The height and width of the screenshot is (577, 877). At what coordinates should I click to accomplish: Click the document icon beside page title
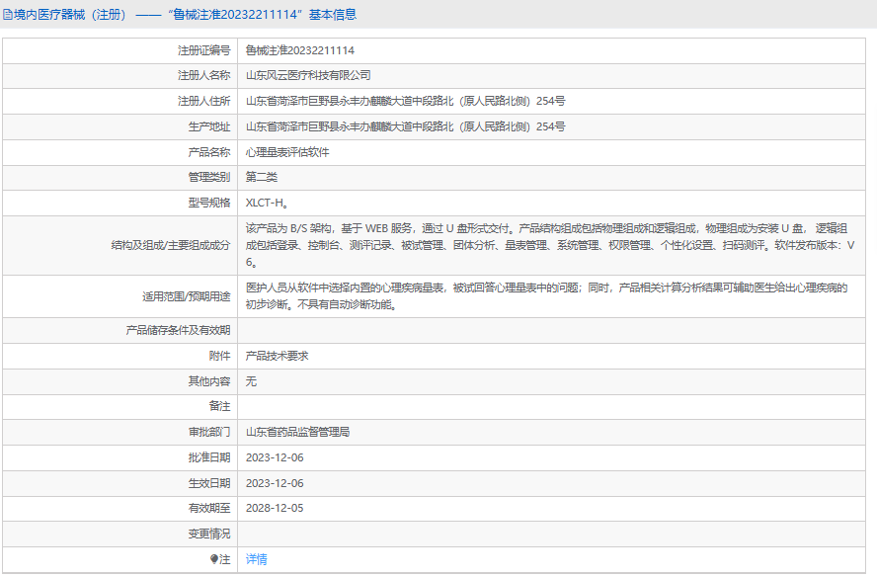click(8, 15)
